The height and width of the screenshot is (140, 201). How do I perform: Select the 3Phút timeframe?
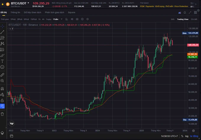pos(20,19)
